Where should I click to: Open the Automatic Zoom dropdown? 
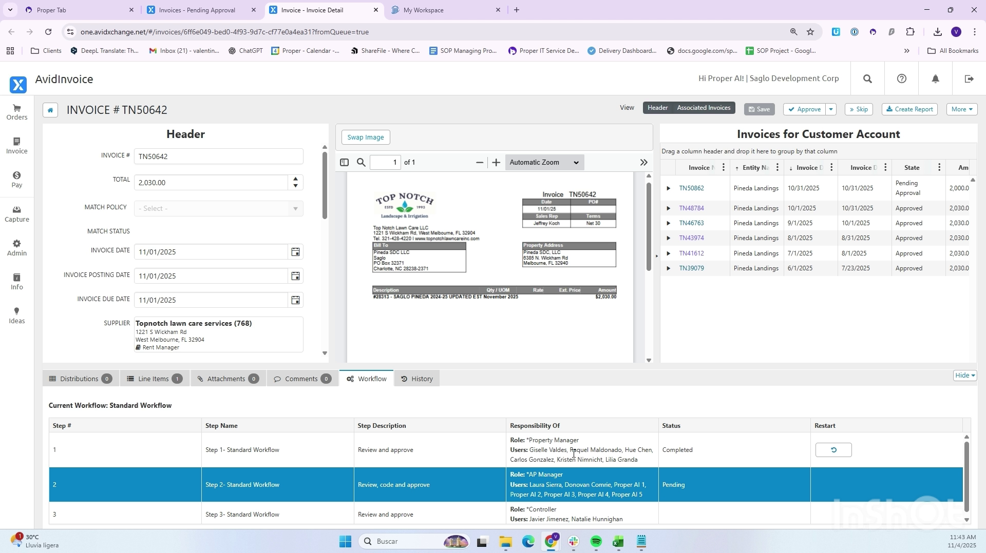544,163
